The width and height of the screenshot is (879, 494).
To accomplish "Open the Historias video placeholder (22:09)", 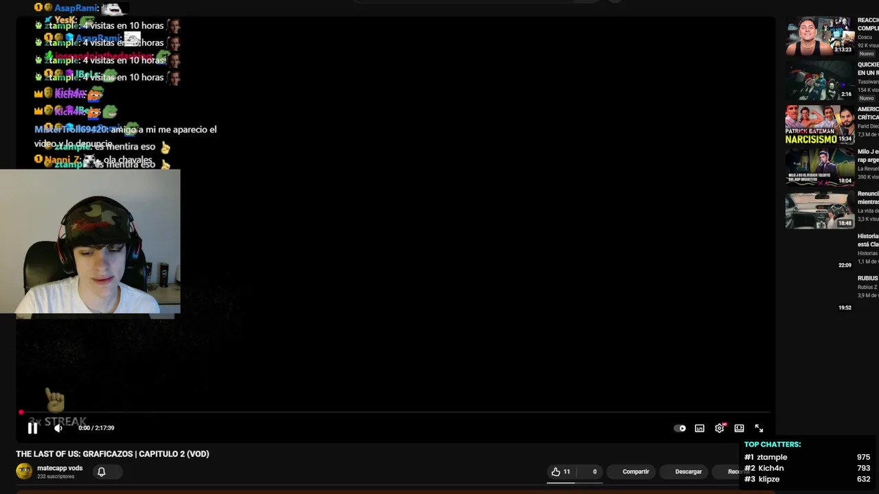I will pos(820,252).
